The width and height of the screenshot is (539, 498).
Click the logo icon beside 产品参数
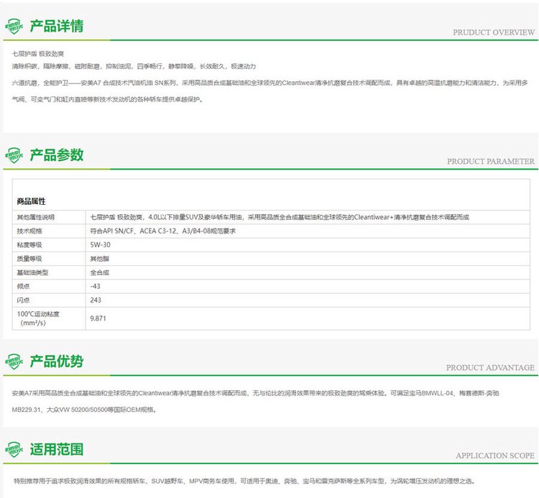click(x=14, y=155)
